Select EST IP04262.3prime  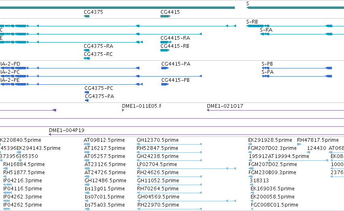tap(23, 197)
